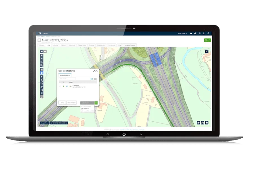The image size is (254, 169).
Task: Open the map layers icon
Action: (x=198, y=123)
